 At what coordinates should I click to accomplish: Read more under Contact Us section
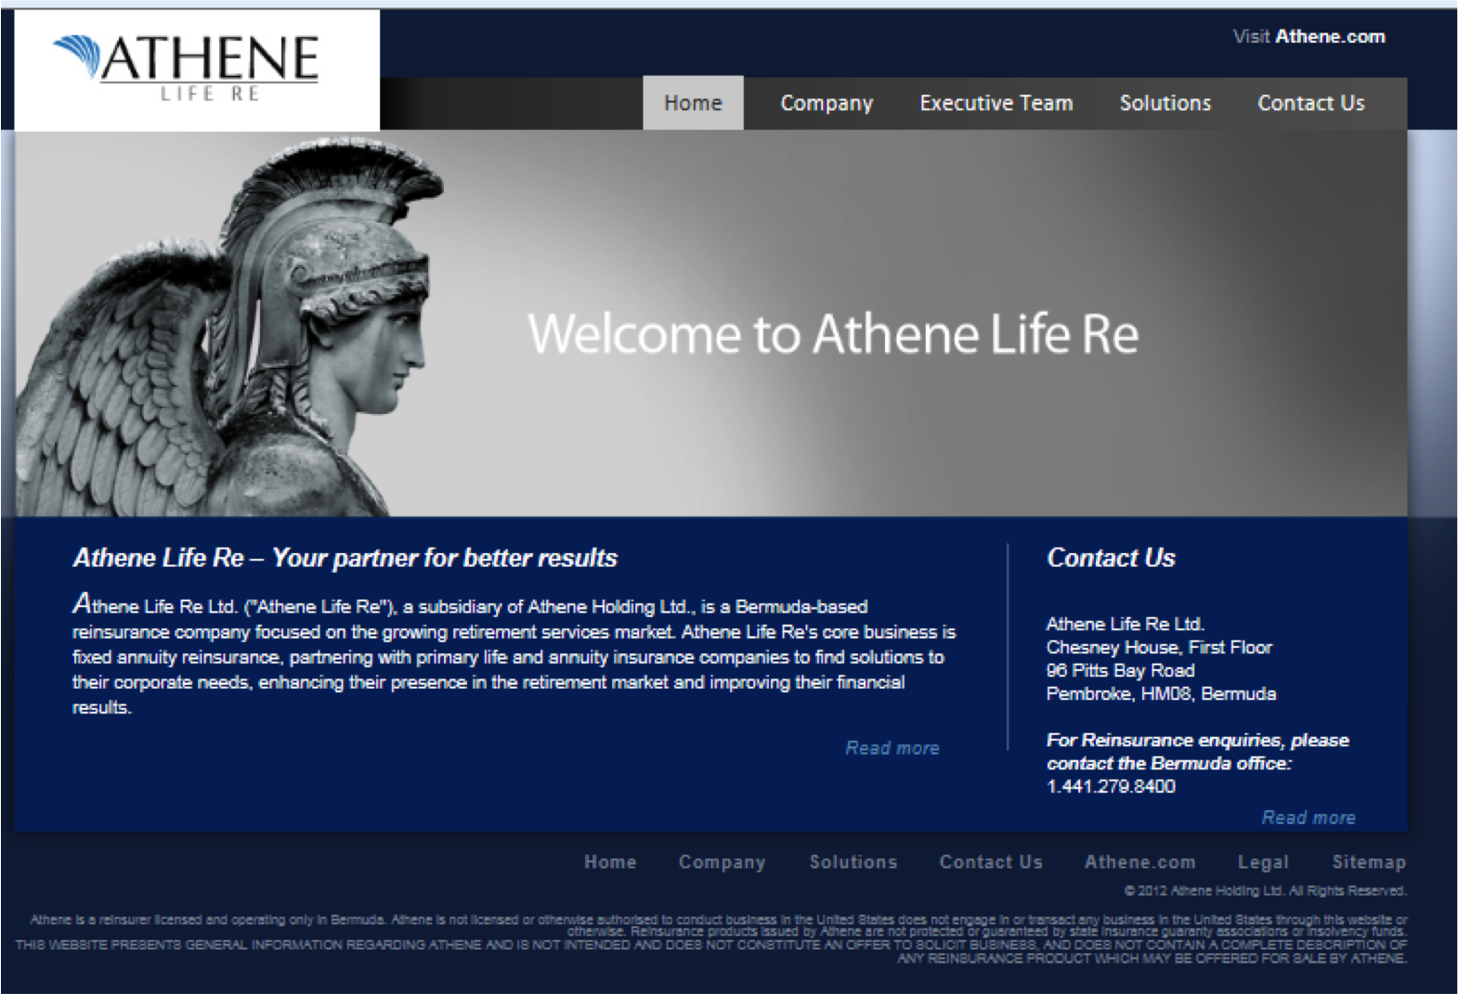(x=1308, y=818)
